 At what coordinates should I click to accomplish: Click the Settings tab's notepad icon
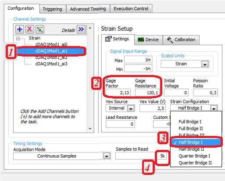click(x=108, y=39)
